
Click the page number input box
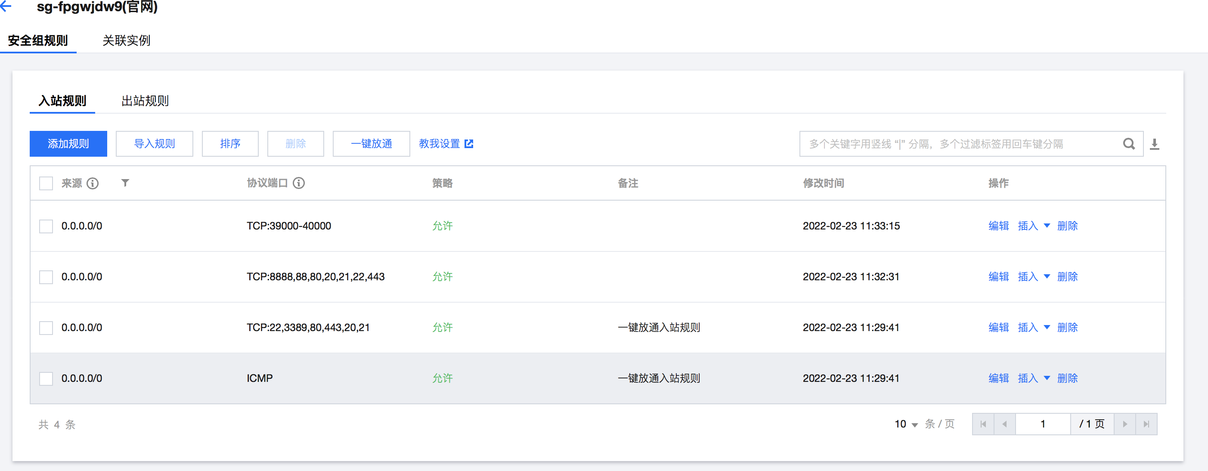[x=1043, y=424]
